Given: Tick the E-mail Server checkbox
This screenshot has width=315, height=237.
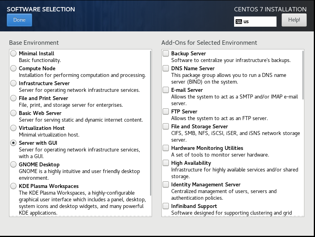Looking at the screenshot, I should point(166,90).
